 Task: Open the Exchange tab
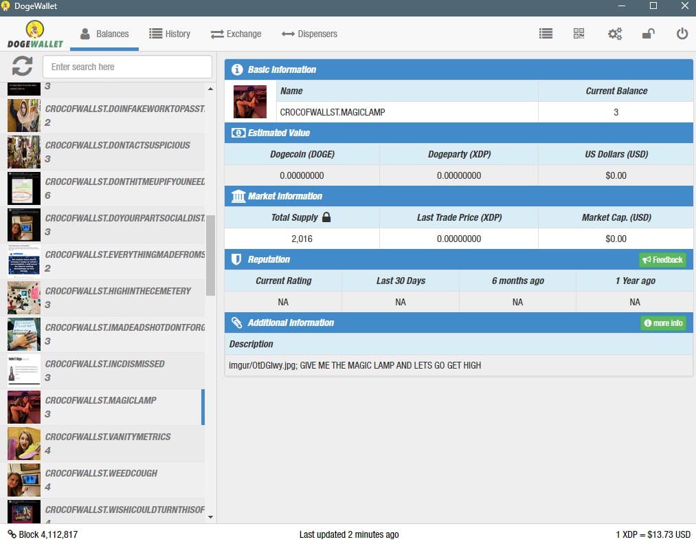(236, 34)
